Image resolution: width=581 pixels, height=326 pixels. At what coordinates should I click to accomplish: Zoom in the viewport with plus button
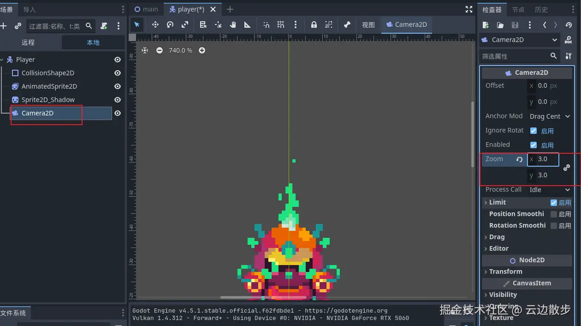(x=202, y=50)
